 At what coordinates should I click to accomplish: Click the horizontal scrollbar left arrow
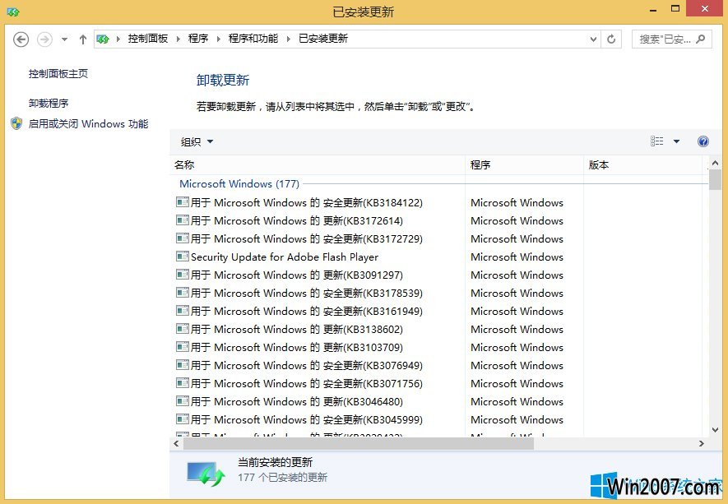click(176, 444)
